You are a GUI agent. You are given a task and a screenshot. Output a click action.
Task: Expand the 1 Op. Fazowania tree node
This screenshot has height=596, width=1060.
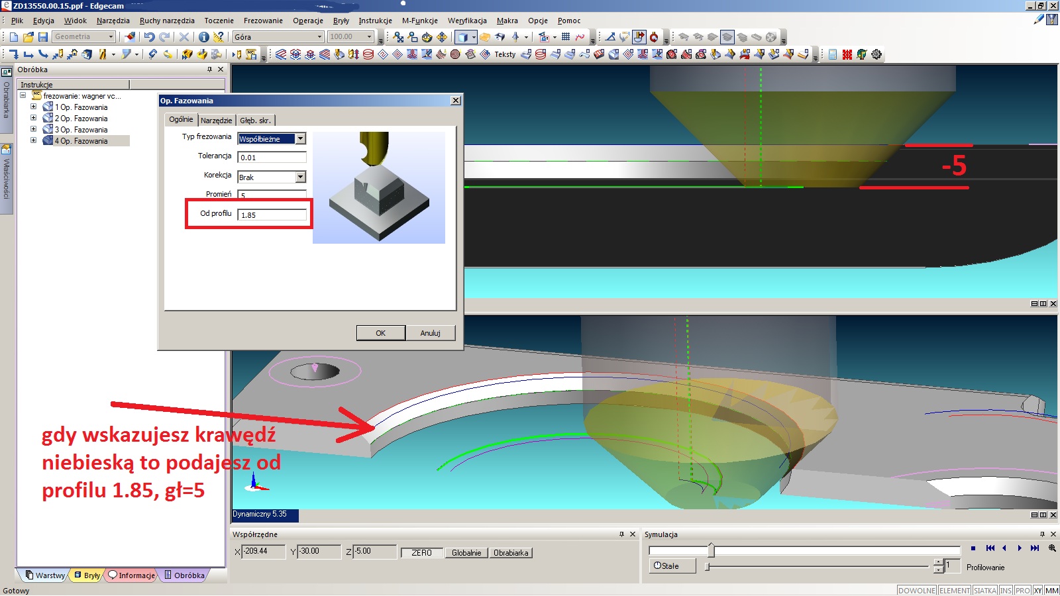(33, 107)
